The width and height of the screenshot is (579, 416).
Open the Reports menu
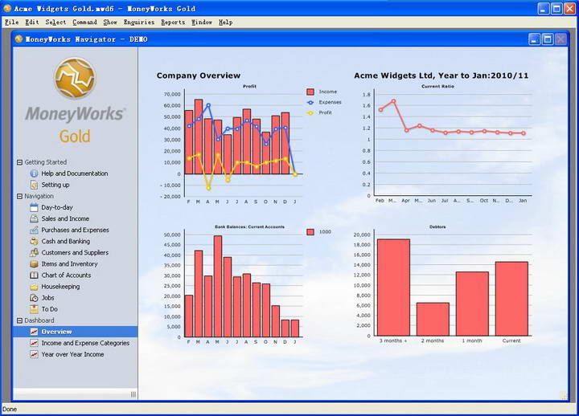(x=173, y=22)
